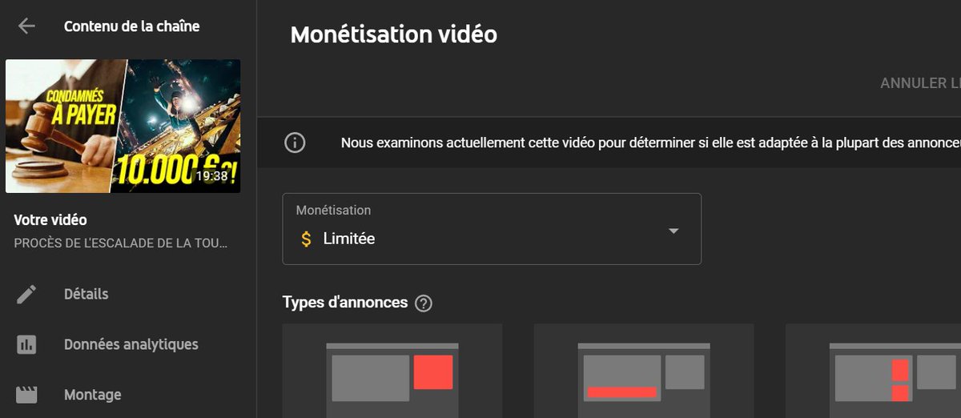Image resolution: width=961 pixels, height=418 pixels.
Task: Click the Monétisation vidéo heading
Action: 393,35
